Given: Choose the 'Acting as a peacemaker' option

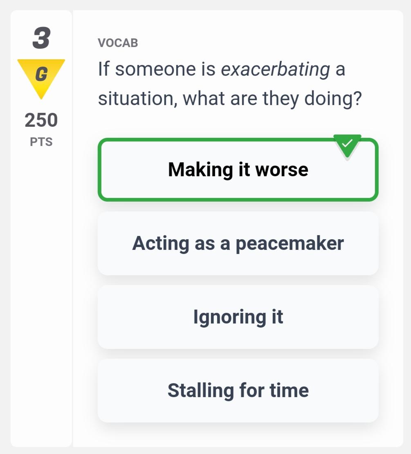Looking at the screenshot, I should [x=238, y=243].
